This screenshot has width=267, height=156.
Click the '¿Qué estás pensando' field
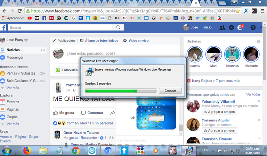tap(91, 53)
